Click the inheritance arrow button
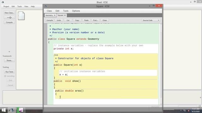This screenshot has height=113, width=202. (9, 18)
